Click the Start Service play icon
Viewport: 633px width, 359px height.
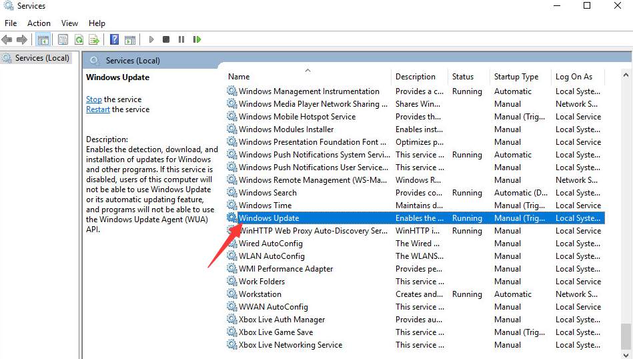151,39
